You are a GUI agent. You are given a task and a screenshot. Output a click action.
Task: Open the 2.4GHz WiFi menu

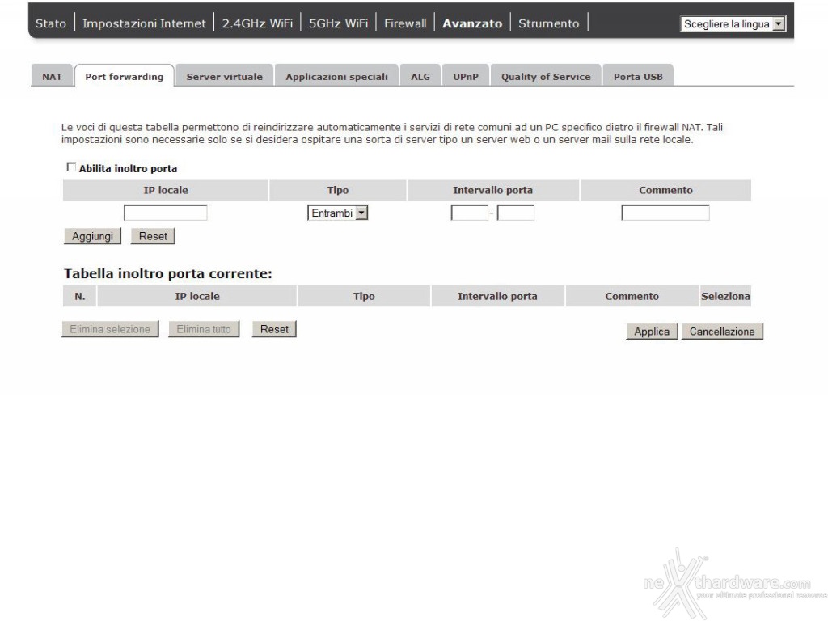257,23
